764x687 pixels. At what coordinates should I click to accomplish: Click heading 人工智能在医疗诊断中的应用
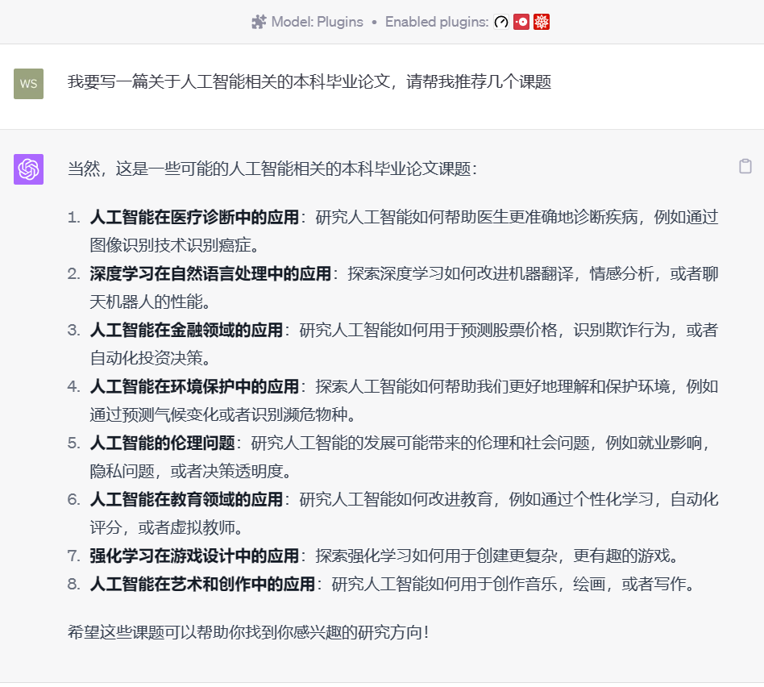pos(194,217)
